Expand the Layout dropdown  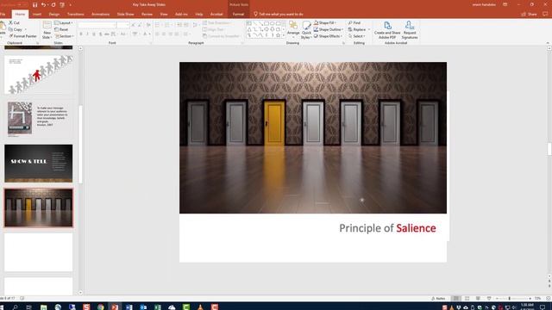tap(64, 23)
